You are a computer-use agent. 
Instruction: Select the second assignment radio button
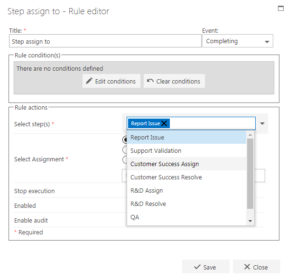point(125,149)
